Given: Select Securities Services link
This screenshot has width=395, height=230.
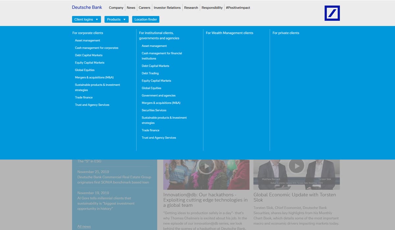Looking at the screenshot, I should [154, 110].
